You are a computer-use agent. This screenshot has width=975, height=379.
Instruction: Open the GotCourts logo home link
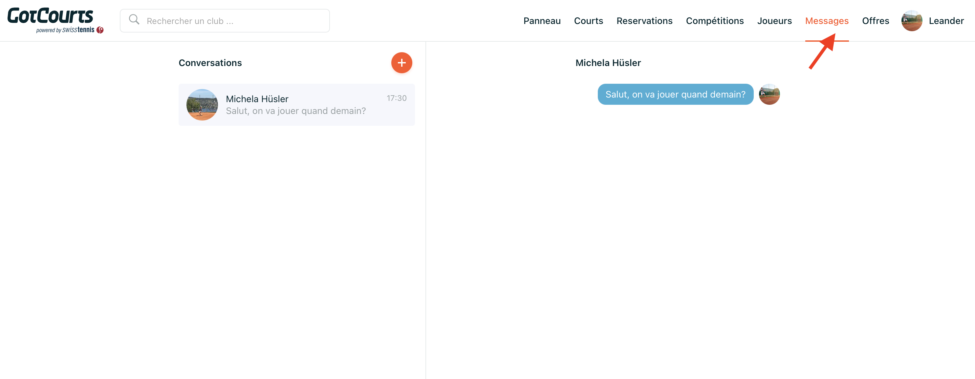pyautogui.click(x=55, y=20)
